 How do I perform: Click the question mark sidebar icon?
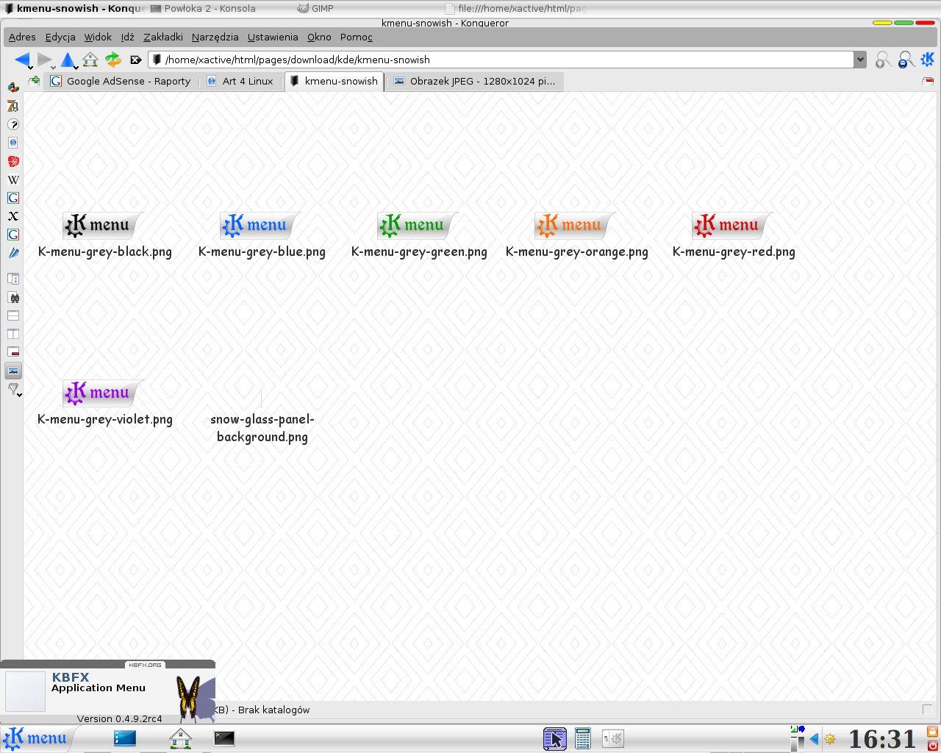pyautogui.click(x=13, y=124)
